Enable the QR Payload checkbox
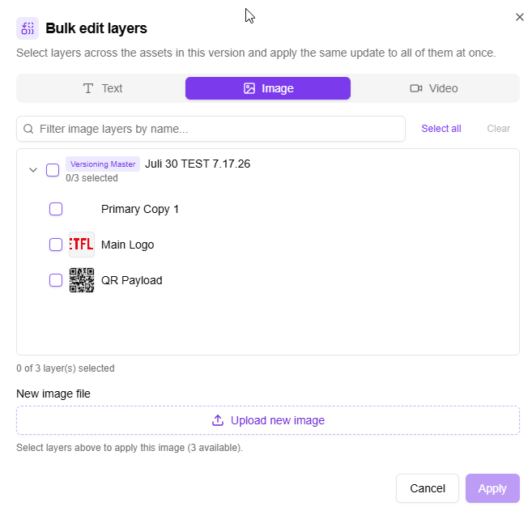 56,280
